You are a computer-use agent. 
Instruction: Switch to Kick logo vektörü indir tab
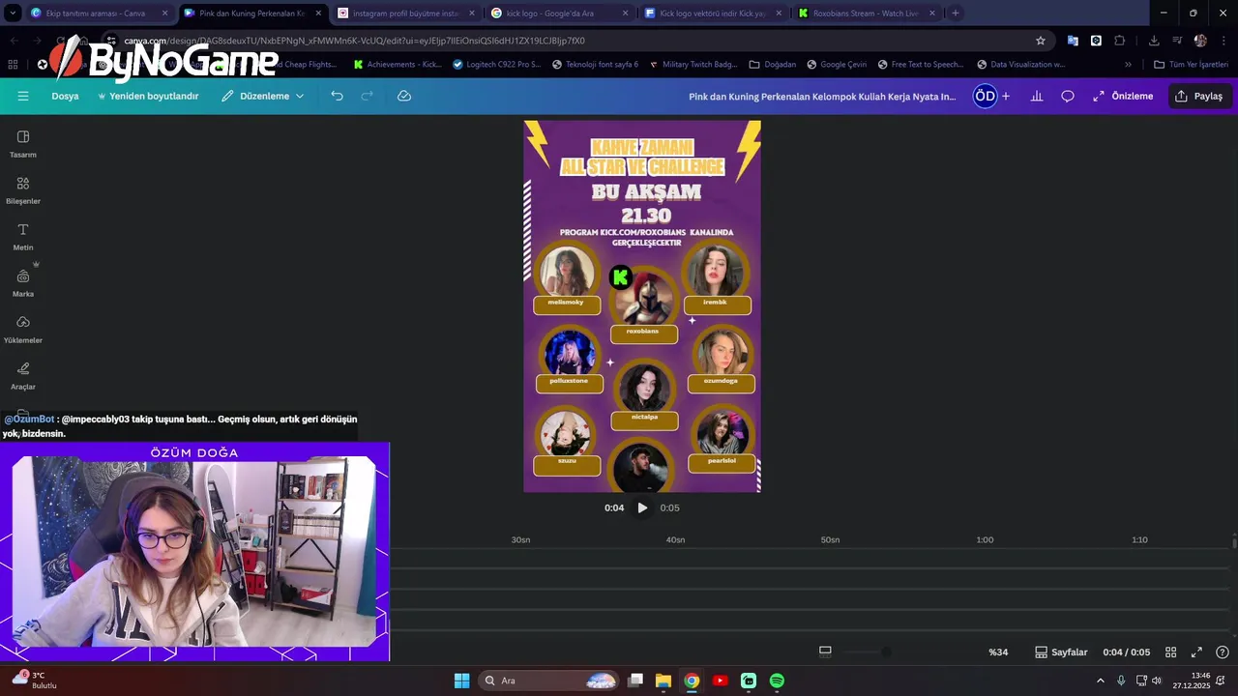click(712, 14)
